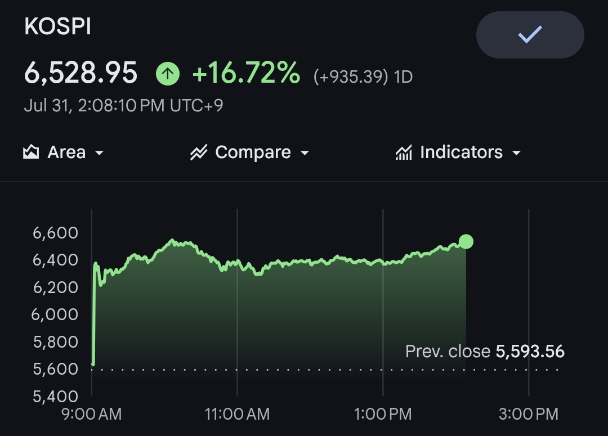This screenshot has width=608, height=436.
Task: Expand the Indicators dropdown arrow
Action: (516, 152)
